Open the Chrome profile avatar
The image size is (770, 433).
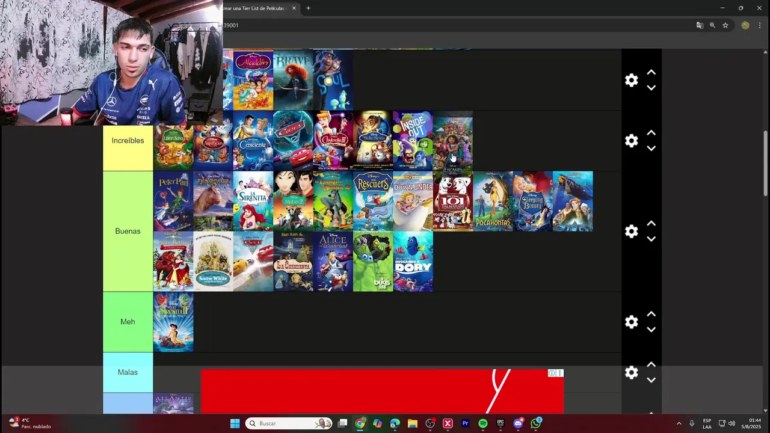click(x=745, y=25)
